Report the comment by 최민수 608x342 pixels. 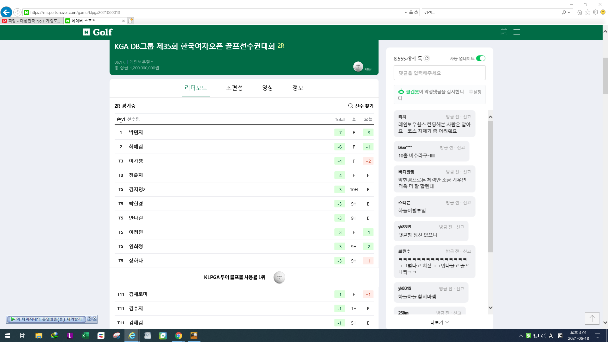pyautogui.click(x=467, y=251)
